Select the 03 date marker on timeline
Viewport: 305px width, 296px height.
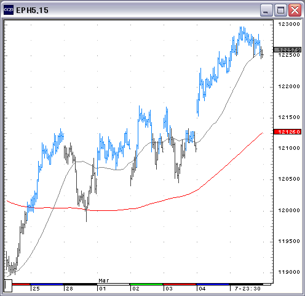coord(169,289)
